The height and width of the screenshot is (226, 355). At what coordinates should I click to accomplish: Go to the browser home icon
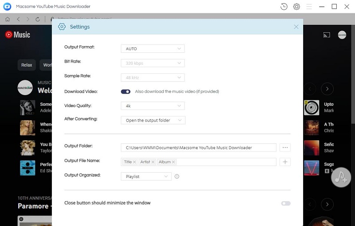tap(8, 19)
